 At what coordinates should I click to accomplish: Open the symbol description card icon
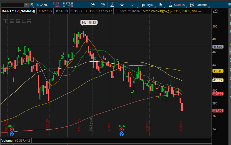(103, 5)
